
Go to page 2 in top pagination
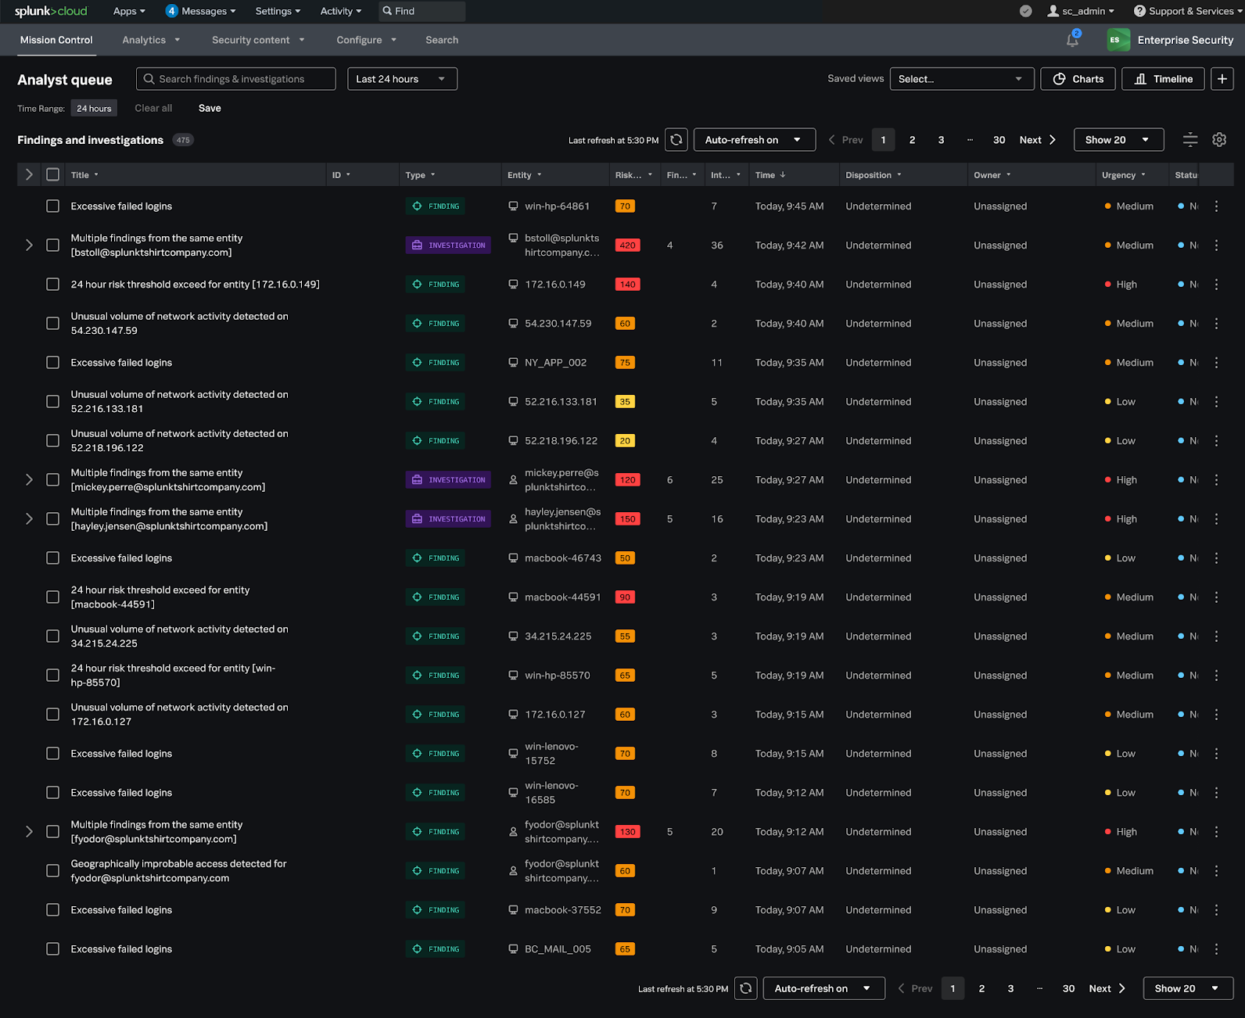[912, 140]
